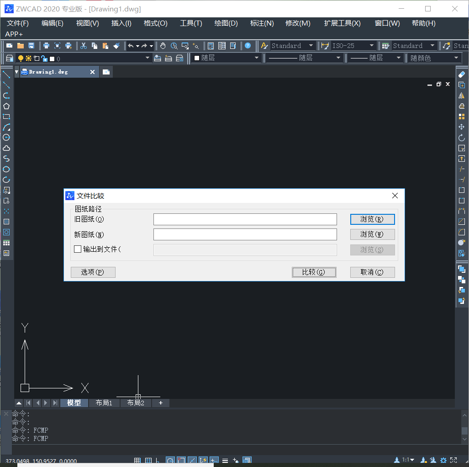This screenshot has width=469, height=467.
Task: Click the Cut (scissors) toolbar icon
Action: point(83,46)
